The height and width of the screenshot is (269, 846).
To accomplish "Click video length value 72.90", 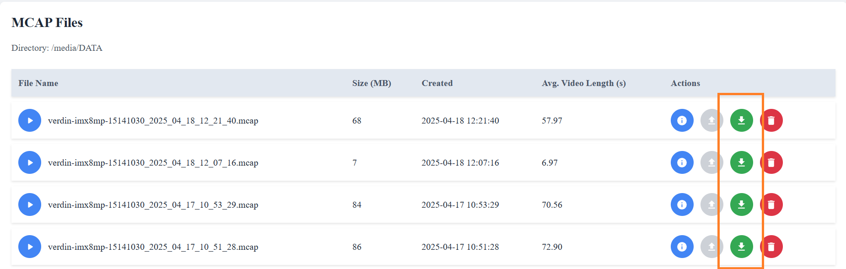I will [552, 247].
